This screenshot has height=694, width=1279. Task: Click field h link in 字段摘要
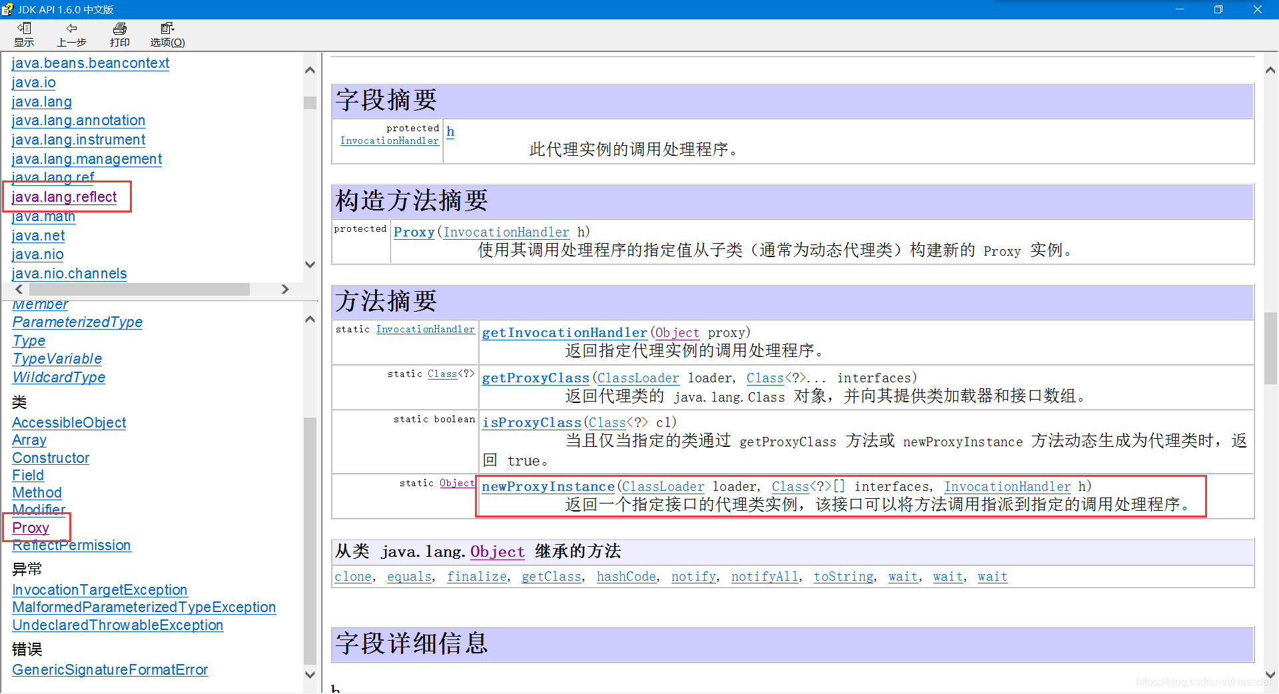click(450, 131)
